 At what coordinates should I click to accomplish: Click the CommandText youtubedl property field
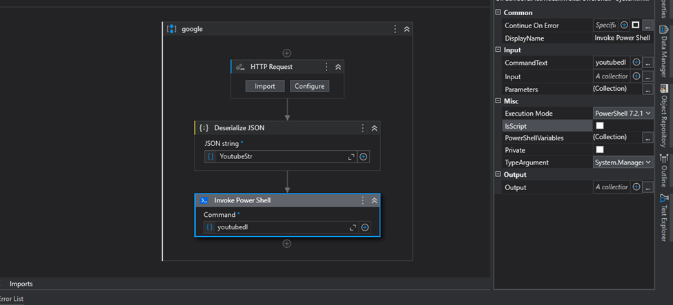click(x=612, y=63)
